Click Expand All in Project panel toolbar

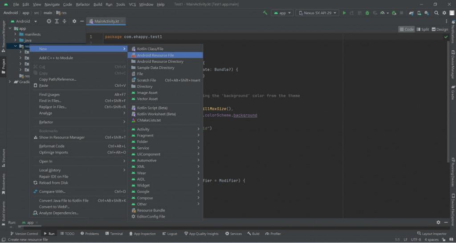point(57,21)
